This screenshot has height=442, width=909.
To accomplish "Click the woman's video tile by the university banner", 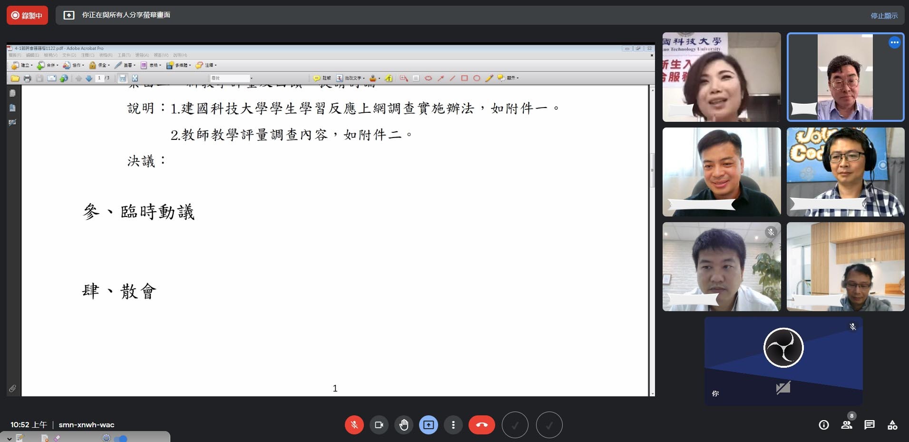I will 722,77.
